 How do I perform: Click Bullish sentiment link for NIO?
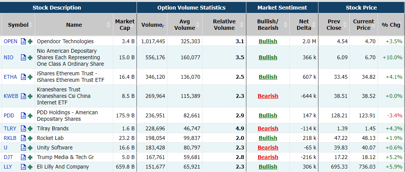[x=268, y=57]
